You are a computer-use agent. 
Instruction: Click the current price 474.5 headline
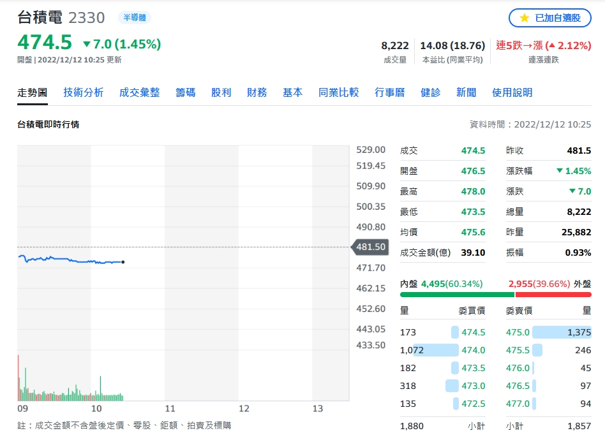45,42
